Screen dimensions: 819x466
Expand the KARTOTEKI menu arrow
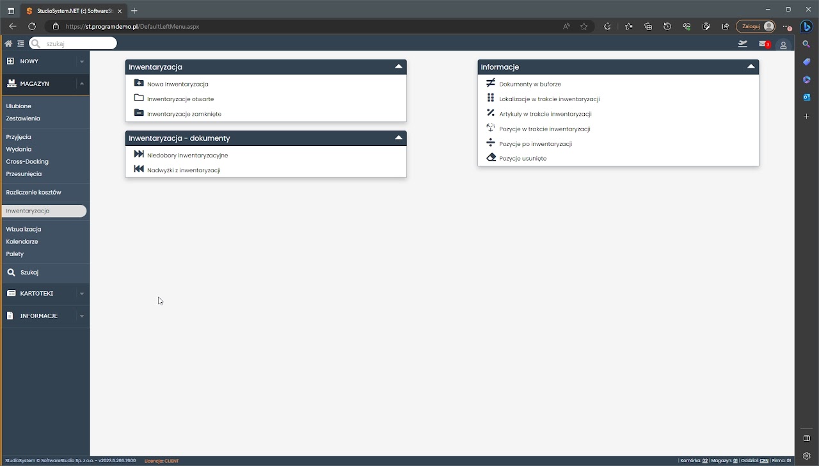81,294
